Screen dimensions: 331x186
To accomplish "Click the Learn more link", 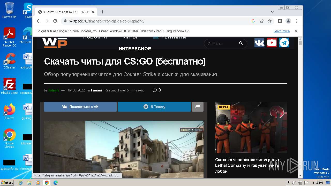I will click(x=282, y=31).
